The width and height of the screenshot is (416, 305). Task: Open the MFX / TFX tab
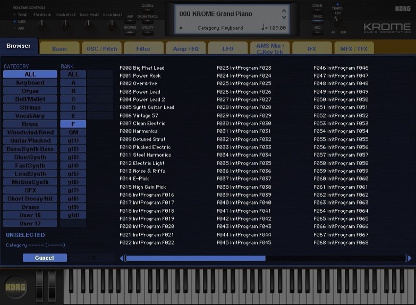(354, 48)
